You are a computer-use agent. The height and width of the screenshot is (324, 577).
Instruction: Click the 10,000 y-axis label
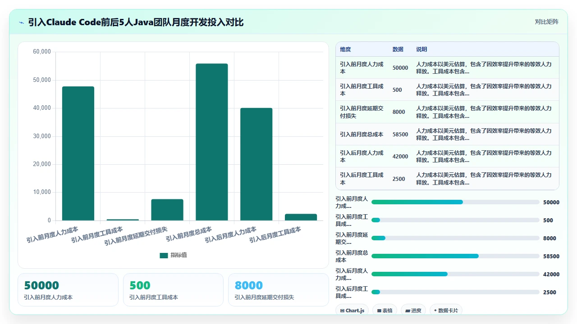pyautogui.click(x=42, y=192)
